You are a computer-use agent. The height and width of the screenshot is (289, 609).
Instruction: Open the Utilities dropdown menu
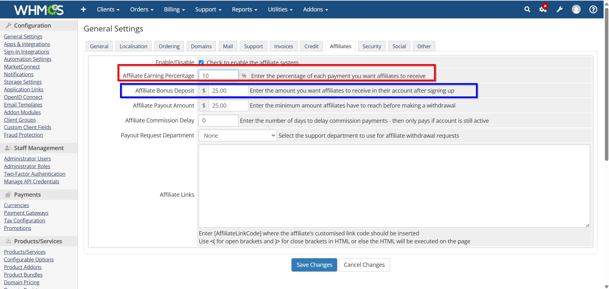pyautogui.click(x=280, y=10)
